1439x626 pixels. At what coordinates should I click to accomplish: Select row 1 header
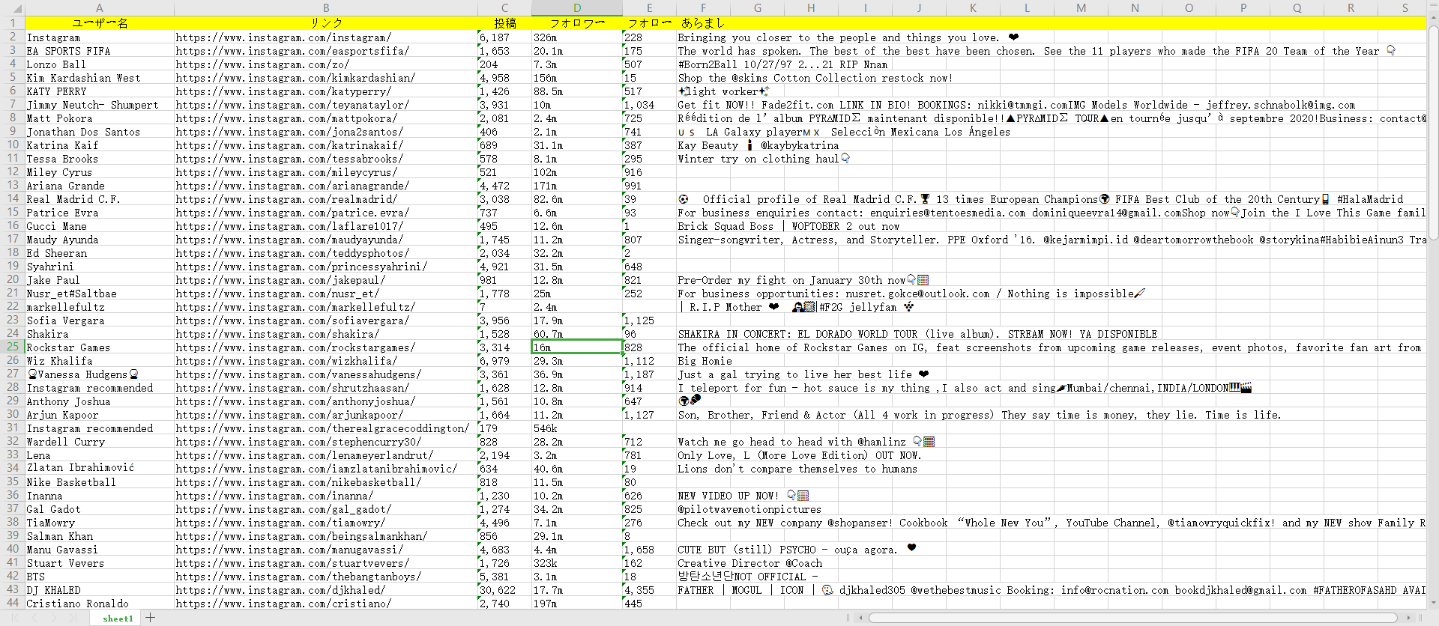coord(12,23)
